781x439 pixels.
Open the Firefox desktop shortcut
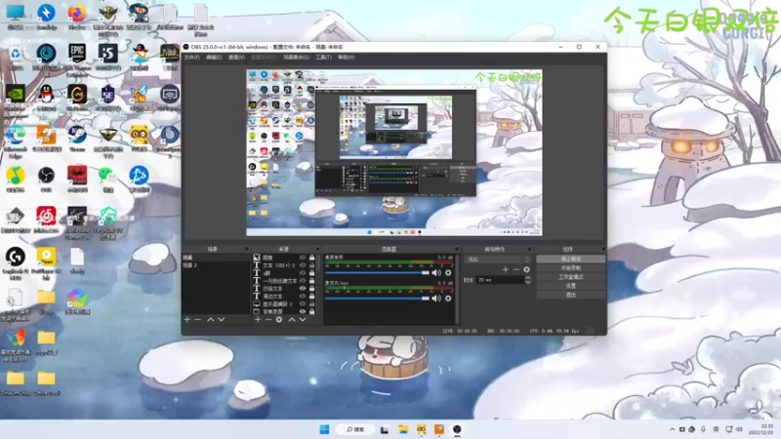(77, 13)
